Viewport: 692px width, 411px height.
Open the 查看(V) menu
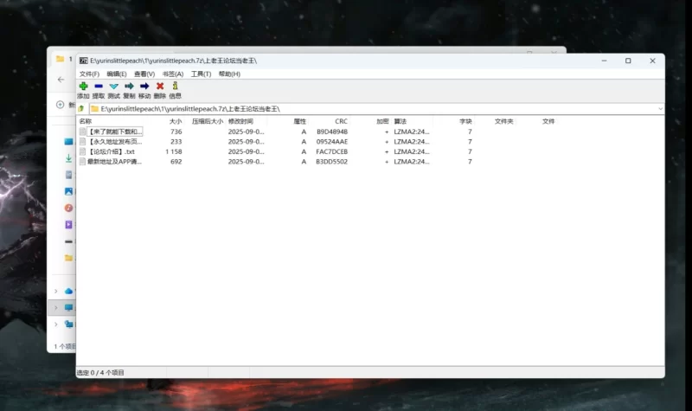[144, 74]
